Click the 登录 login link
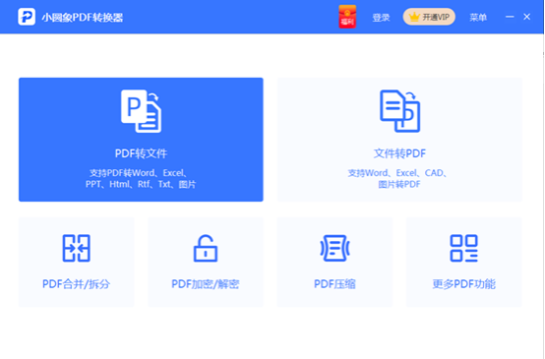Viewport: 545px width, 359px height. 381,17
